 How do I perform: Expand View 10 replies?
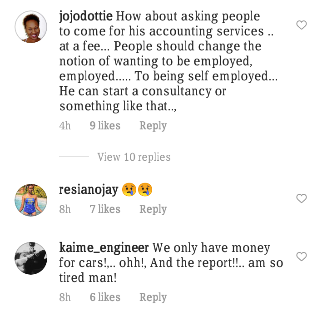[134, 157]
